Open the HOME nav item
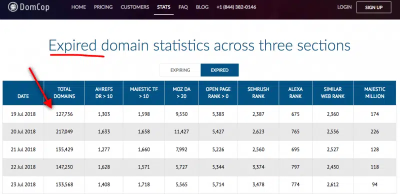Viewport: 400px width, 194px height. click(x=78, y=7)
